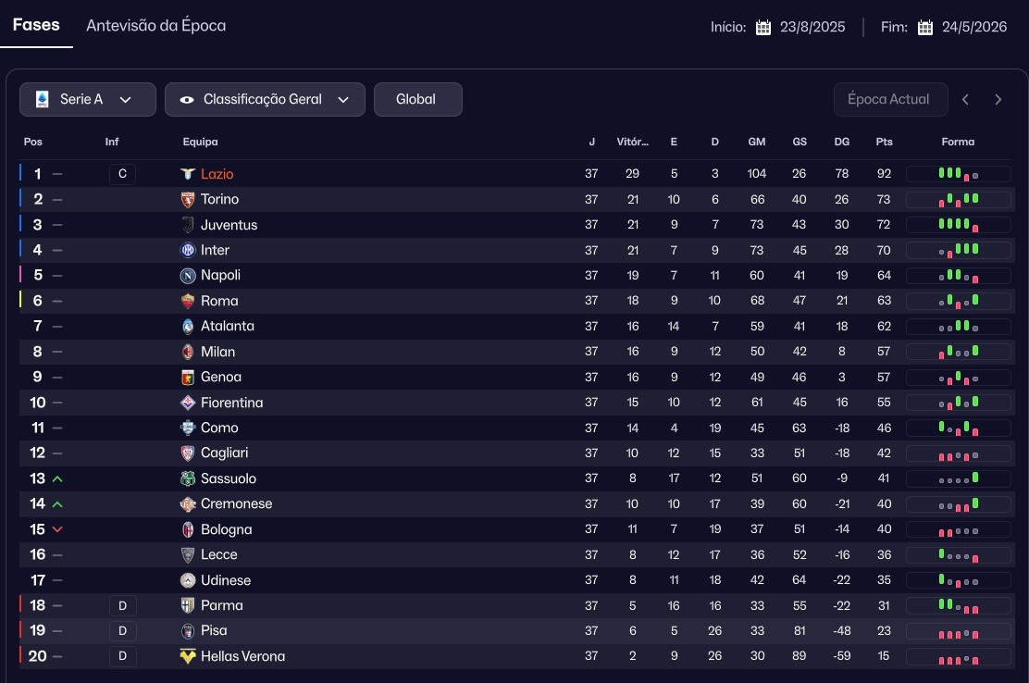Click the Juventus club logo
This screenshot has height=683, width=1029.
188,225
